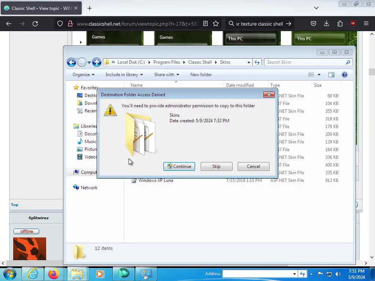
Task: Select Classic Shell in the breadcrumb
Action: [x=200, y=62]
